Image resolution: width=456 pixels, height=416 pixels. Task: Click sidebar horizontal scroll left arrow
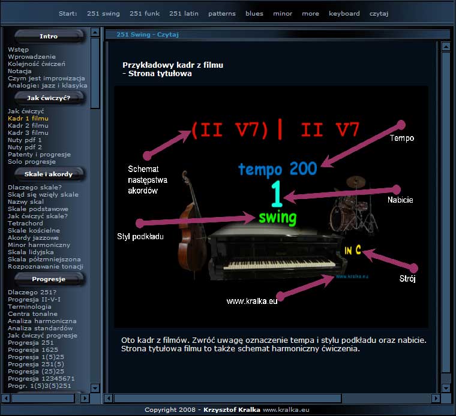[x=6, y=397]
